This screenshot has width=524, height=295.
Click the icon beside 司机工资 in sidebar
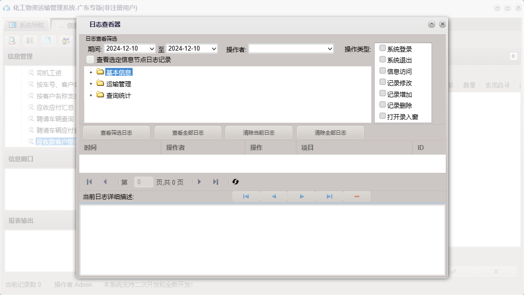[31, 73]
